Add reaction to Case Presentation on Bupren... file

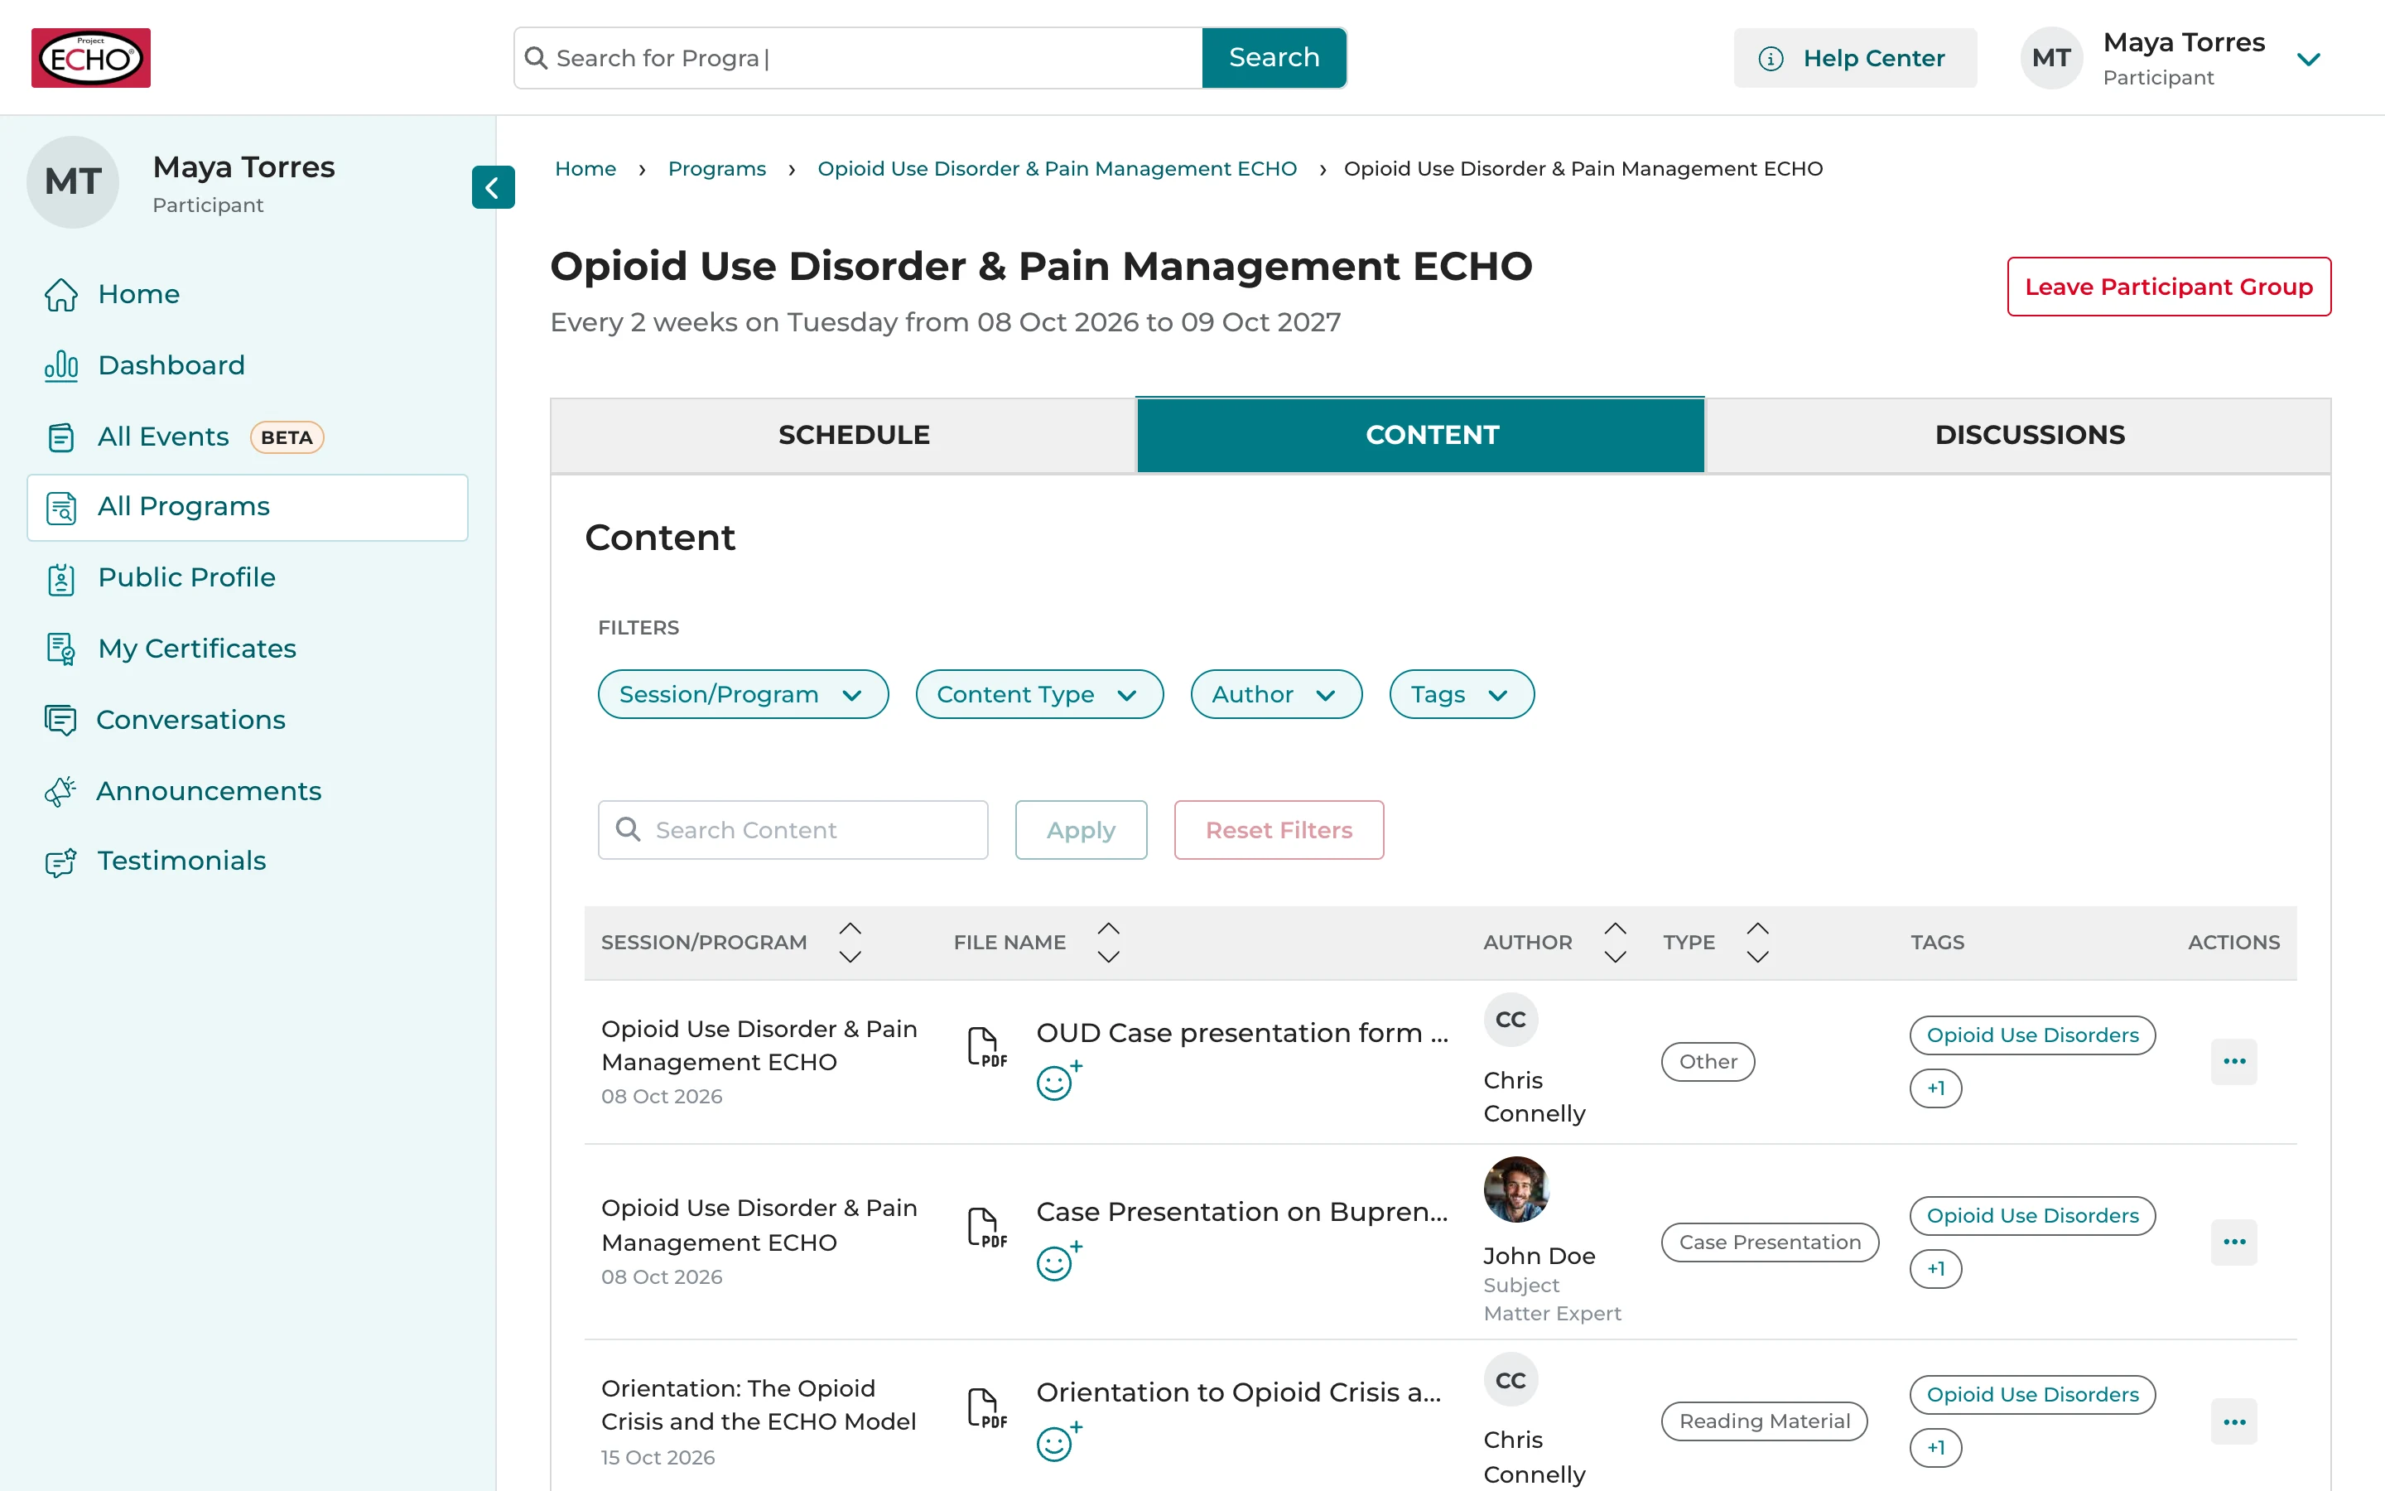tap(1058, 1262)
